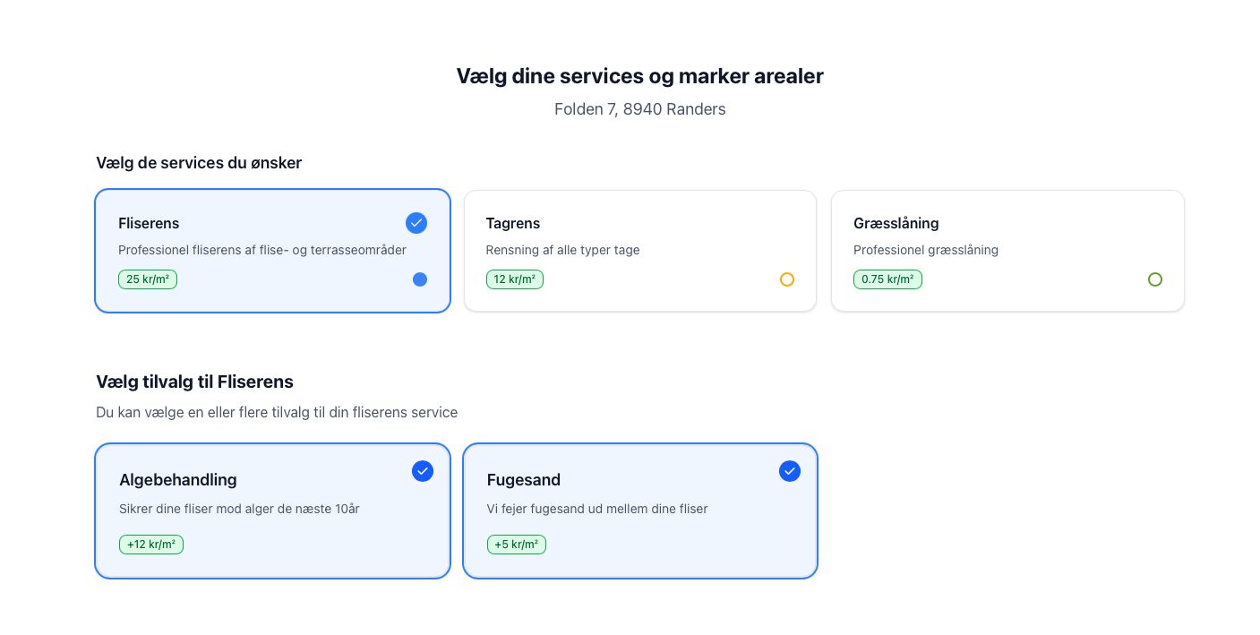Click the orange circle on Tagrens
1260x635 pixels.
click(787, 279)
